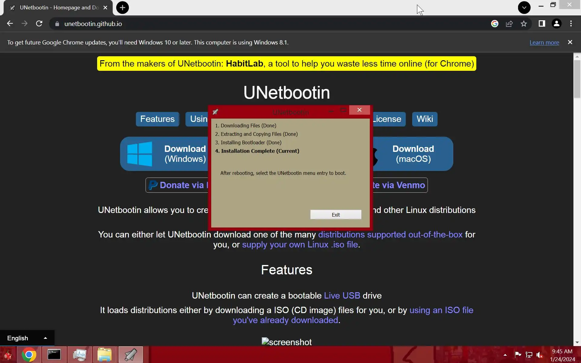Click the address bar URL field

click(x=242, y=24)
